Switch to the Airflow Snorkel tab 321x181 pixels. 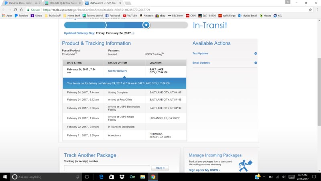coord(63,3)
